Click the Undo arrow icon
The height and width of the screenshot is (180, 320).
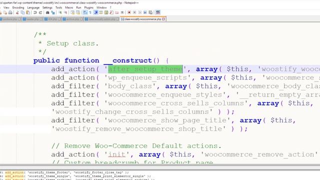pos(35,12)
